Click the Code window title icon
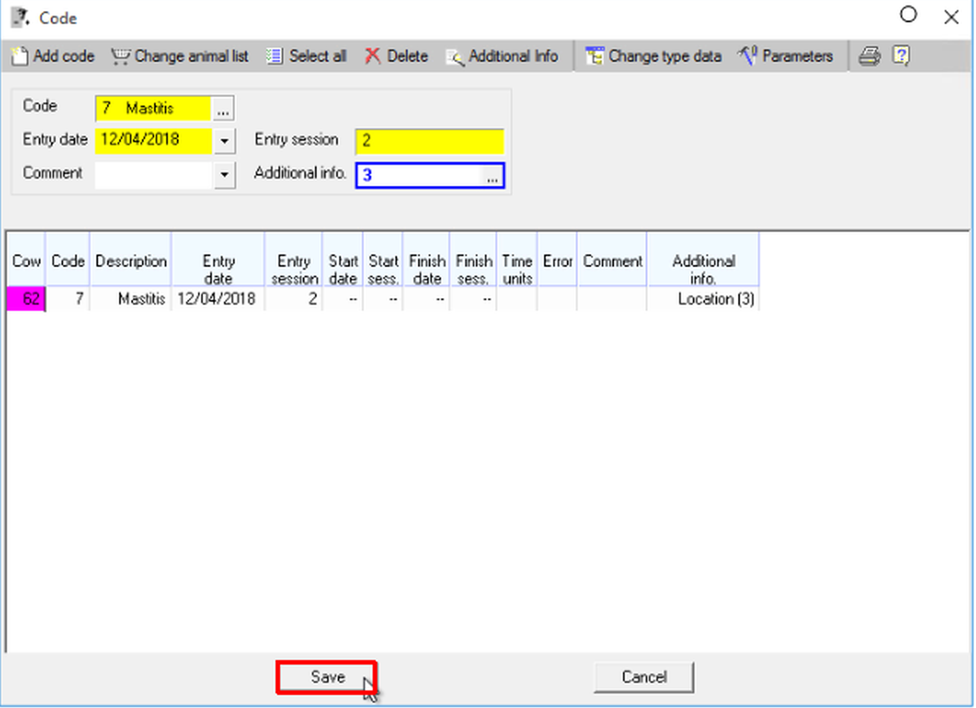Image resolution: width=976 pixels, height=708 pixels. 20,18
